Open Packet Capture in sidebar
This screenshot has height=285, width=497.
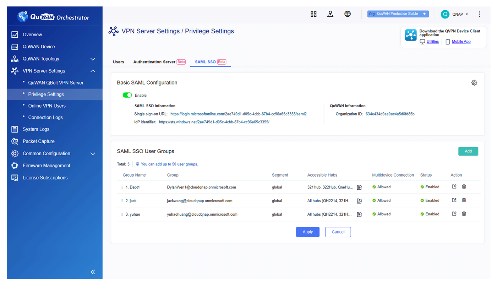[38, 141]
